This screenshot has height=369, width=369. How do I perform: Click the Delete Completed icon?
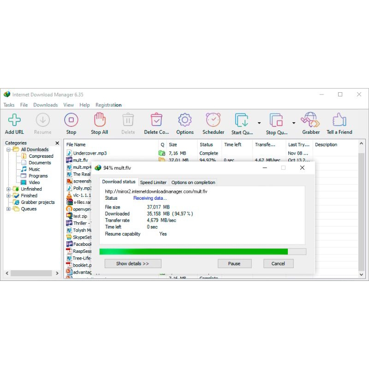[156, 121]
